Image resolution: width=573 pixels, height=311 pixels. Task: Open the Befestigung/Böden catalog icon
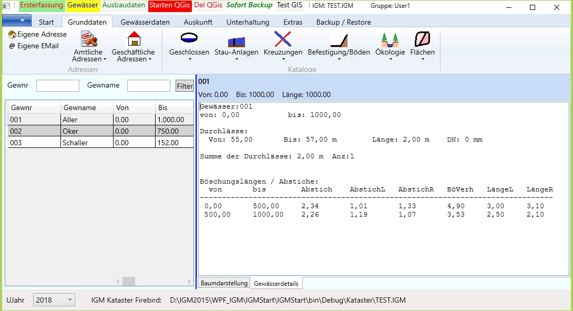[339, 40]
